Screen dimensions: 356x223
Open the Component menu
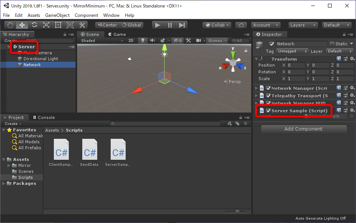86,15
